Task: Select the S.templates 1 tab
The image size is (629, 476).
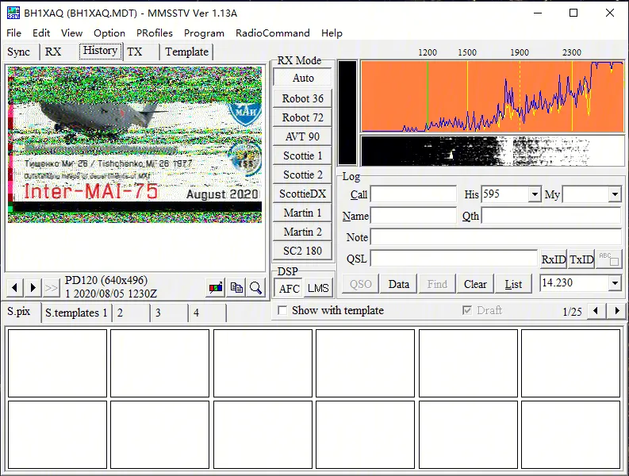Action: pyautogui.click(x=76, y=313)
